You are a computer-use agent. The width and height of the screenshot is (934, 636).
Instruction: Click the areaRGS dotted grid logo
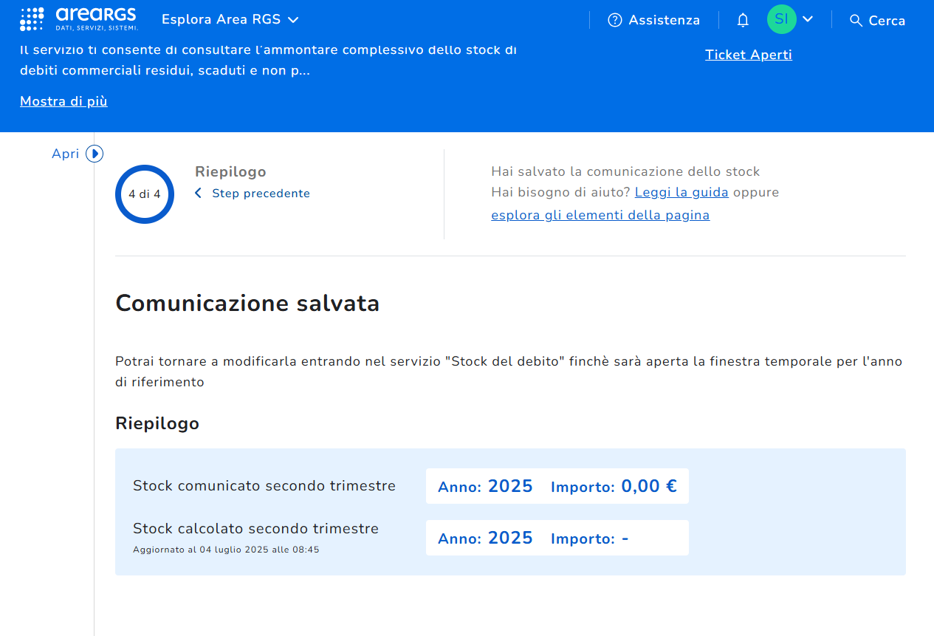(32, 19)
